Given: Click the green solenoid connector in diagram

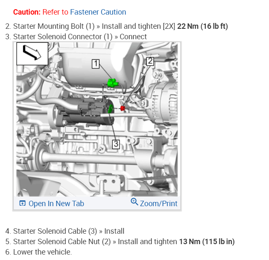Looking at the screenshot, I should tap(112, 82).
